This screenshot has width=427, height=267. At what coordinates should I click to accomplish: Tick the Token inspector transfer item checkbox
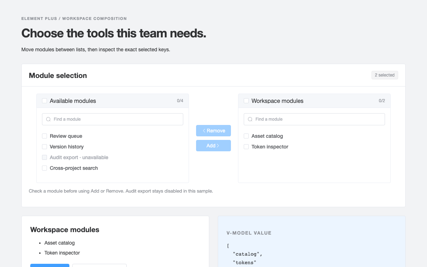pyautogui.click(x=246, y=147)
